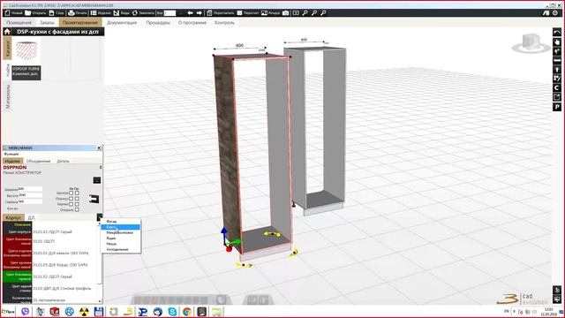Click the Глубина input field
Screen dimensions: 565x318
pos(30,201)
